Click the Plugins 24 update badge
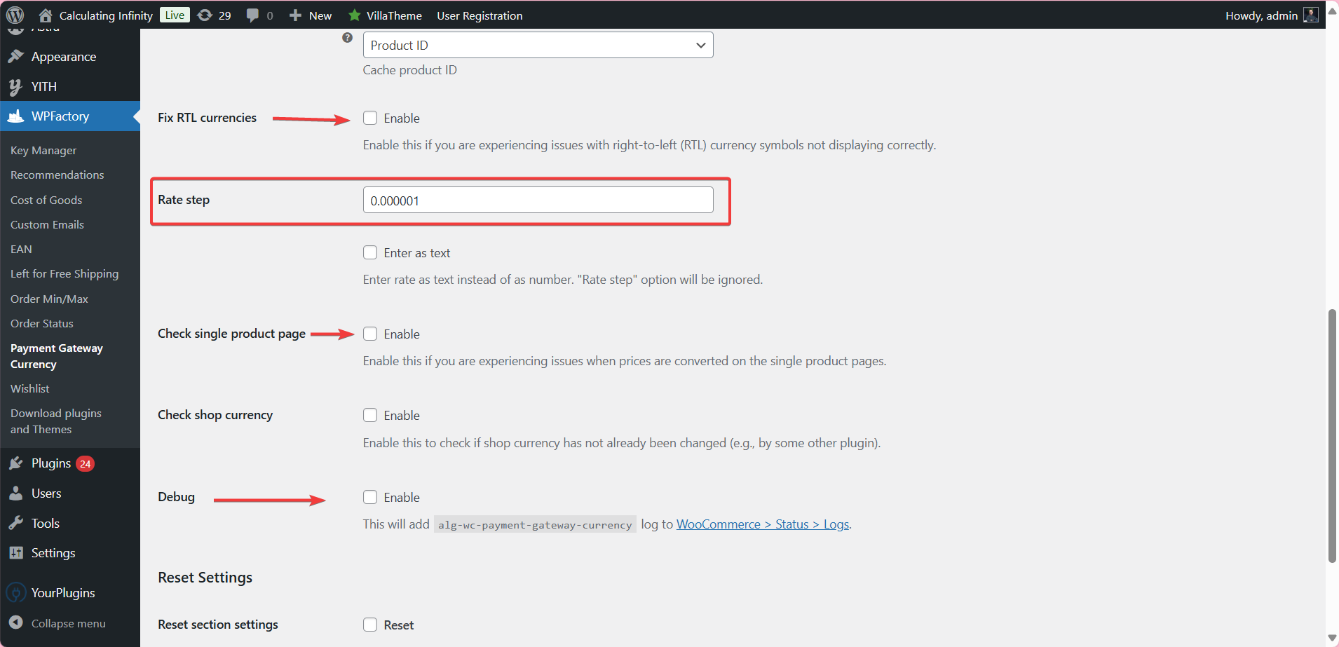 pyautogui.click(x=85, y=463)
